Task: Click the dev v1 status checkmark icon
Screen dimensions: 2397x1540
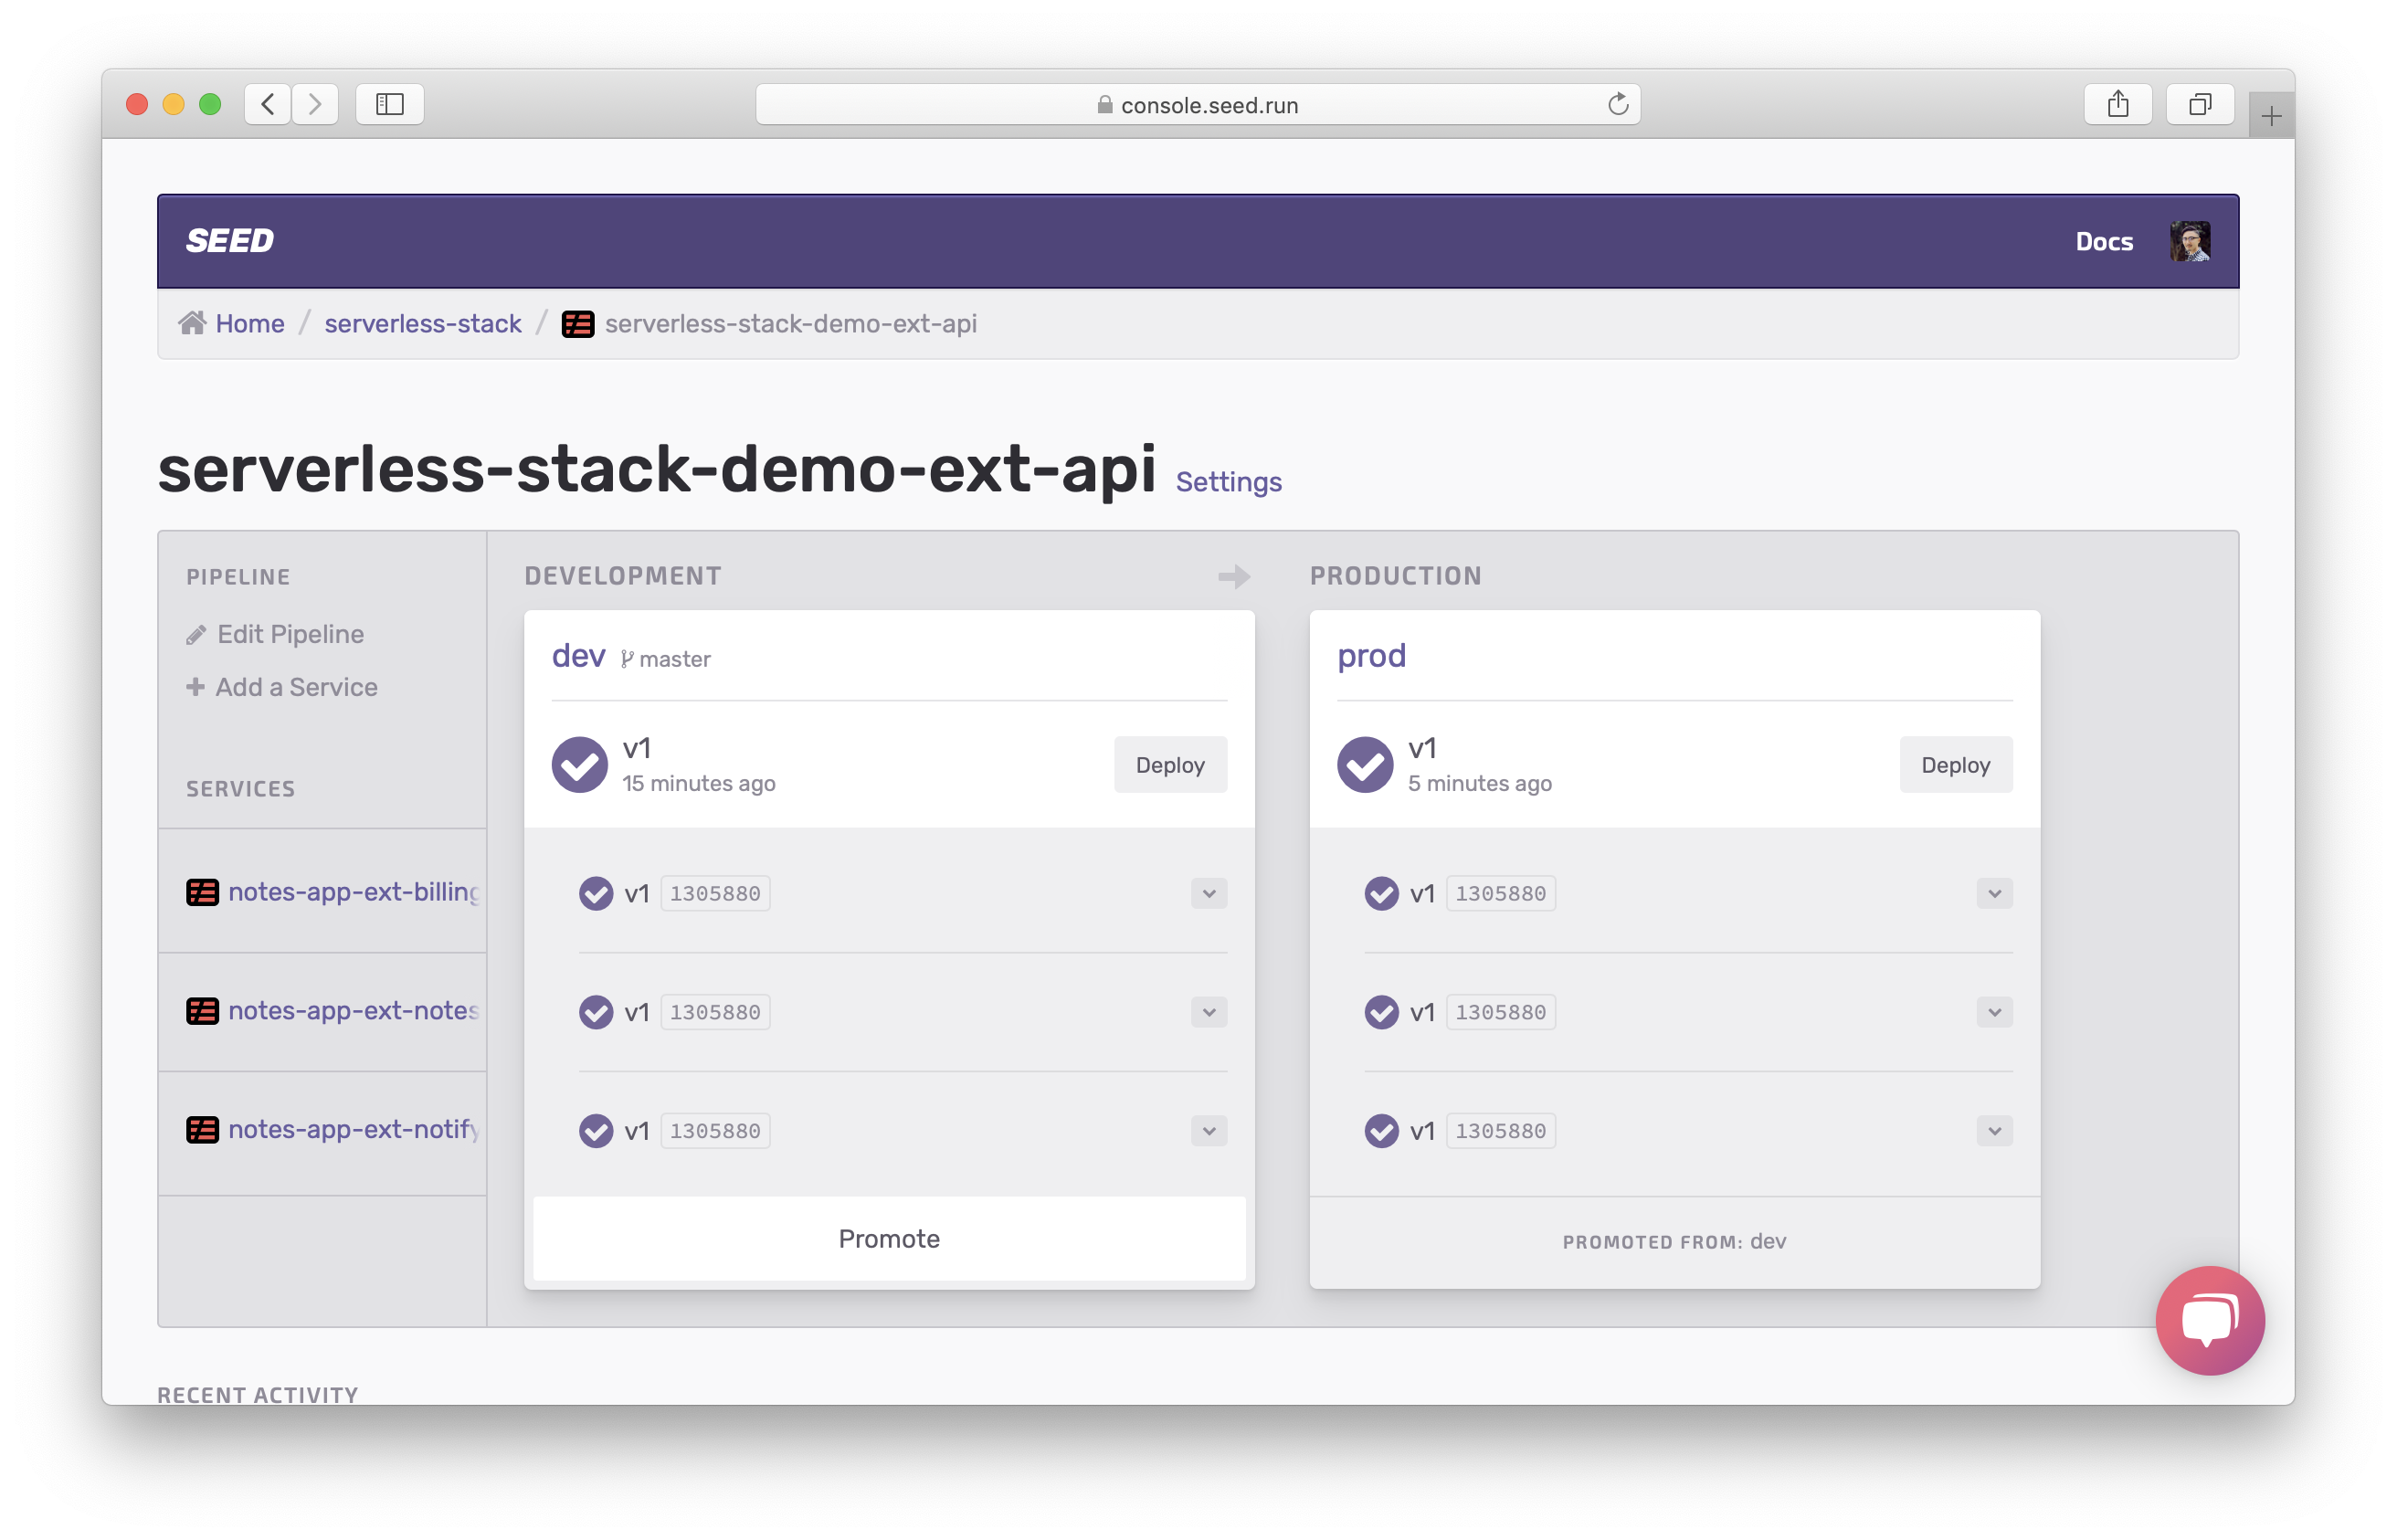Action: pyautogui.click(x=580, y=765)
